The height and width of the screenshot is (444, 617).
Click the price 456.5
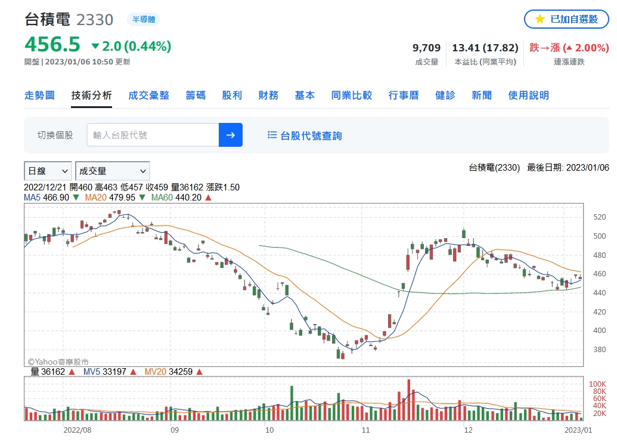point(52,44)
